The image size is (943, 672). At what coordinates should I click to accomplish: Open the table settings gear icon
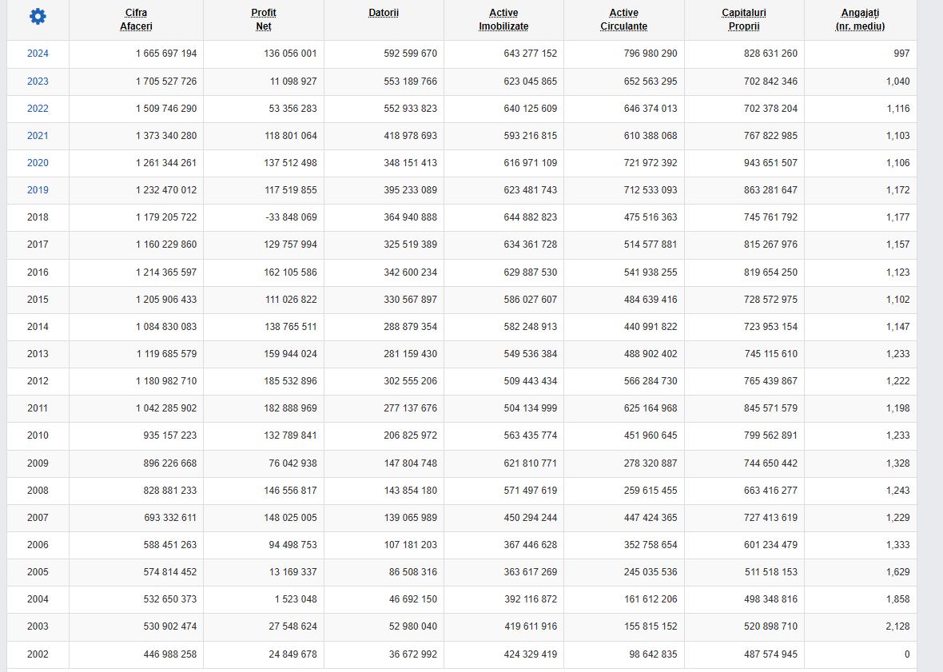(x=38, y=17)
